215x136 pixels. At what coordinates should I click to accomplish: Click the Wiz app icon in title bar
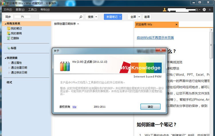tap(3, 3)
